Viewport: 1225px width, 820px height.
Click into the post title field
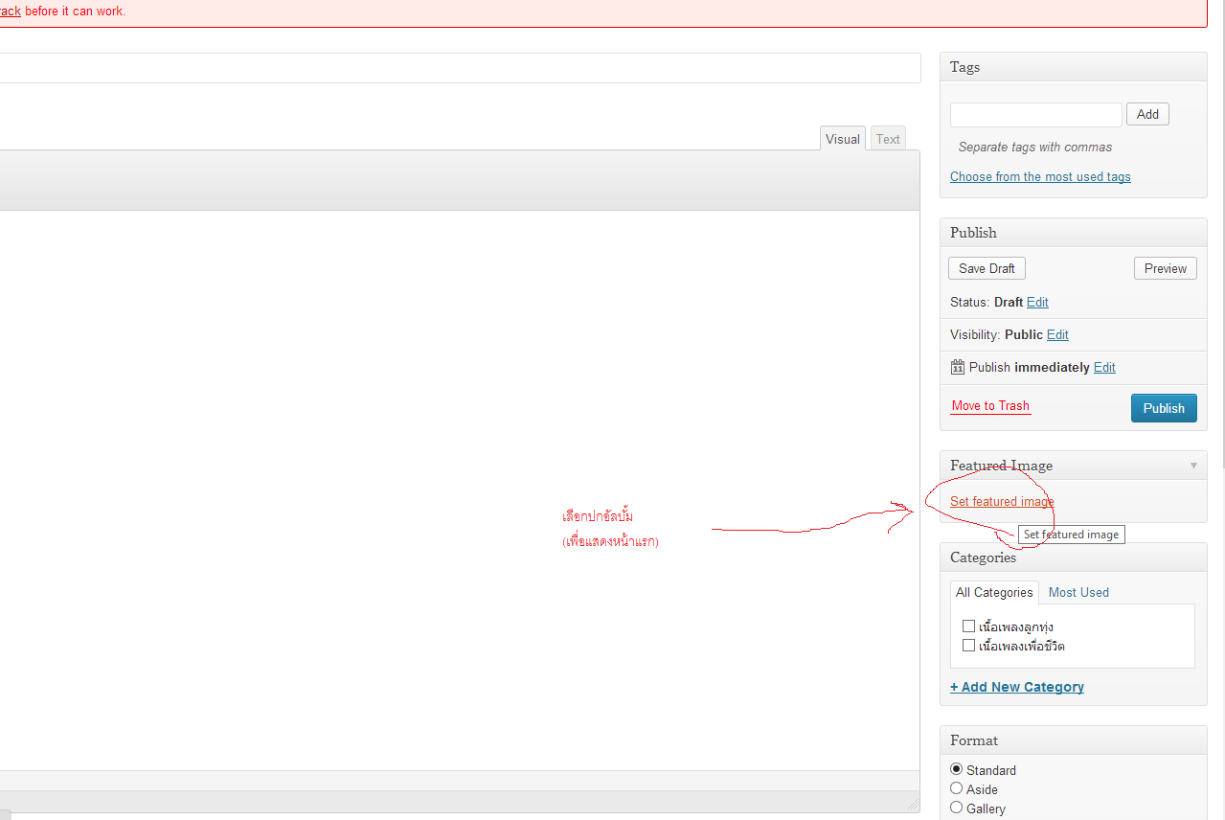(460, 68)
